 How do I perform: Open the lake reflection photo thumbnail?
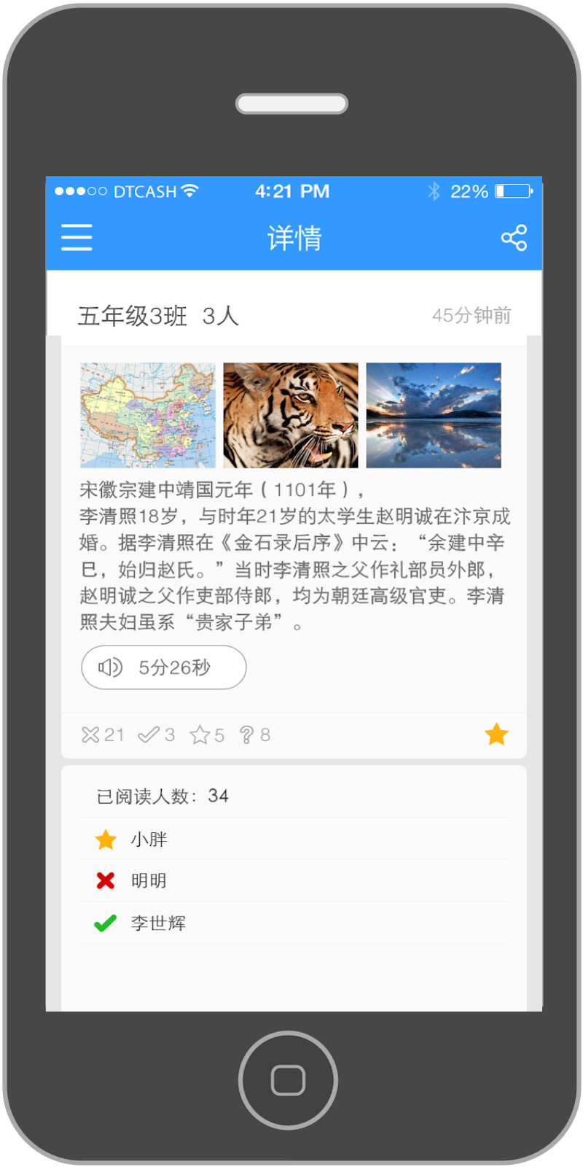pos(434,415)
